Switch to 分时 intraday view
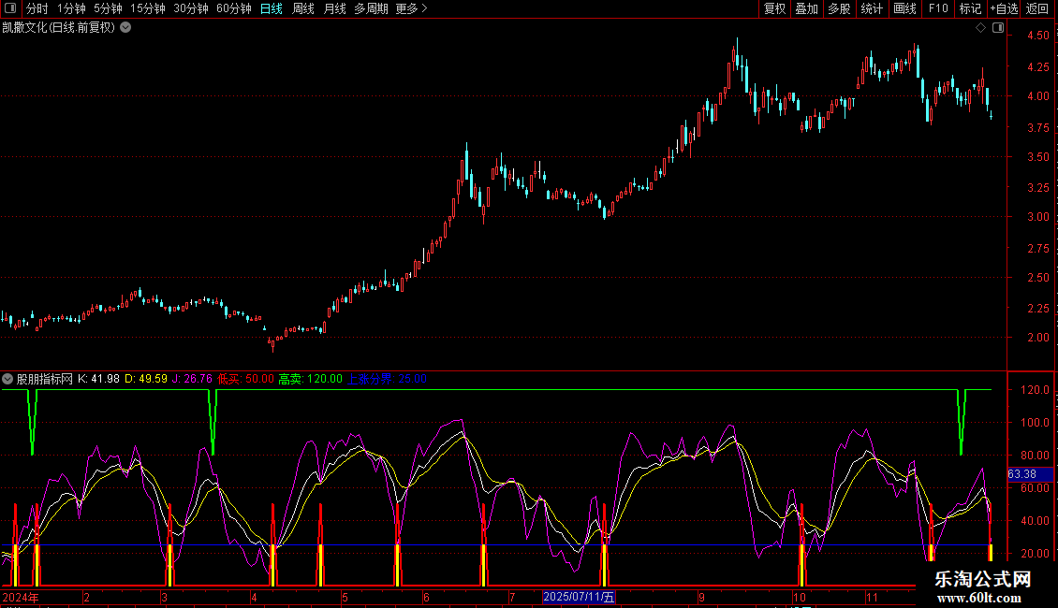The height and width of the screenshot is (608, 1058). (x=37, y=8)
